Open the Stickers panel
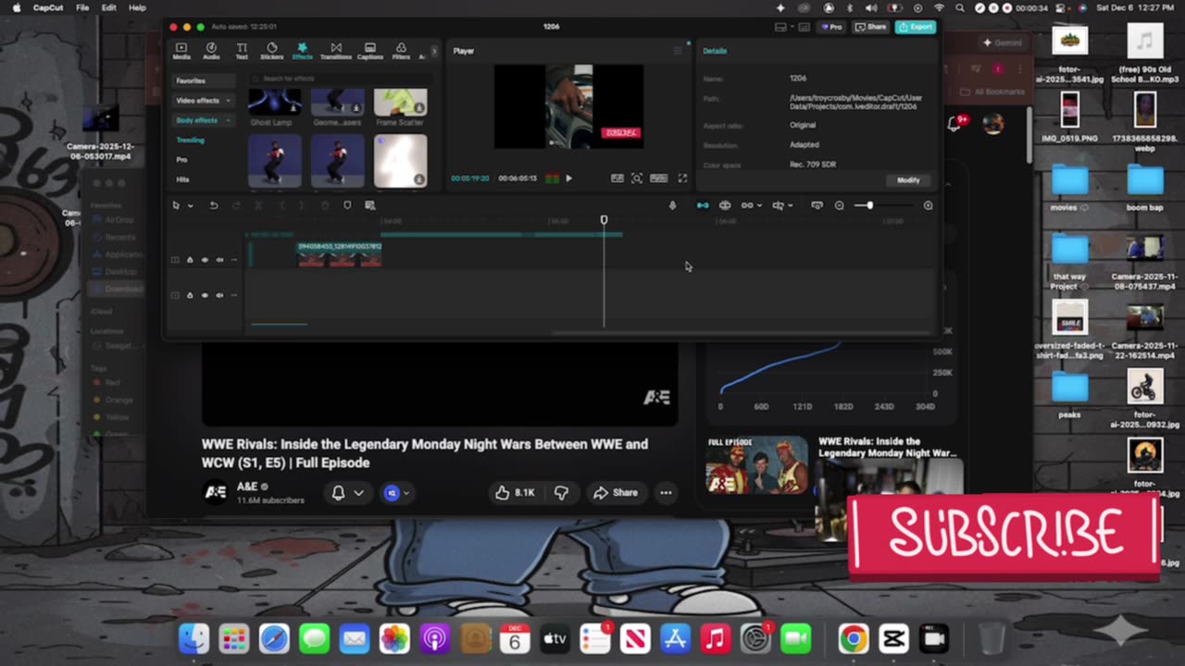The height and width of the screenshot is (666, 1185). pos(271,51)
